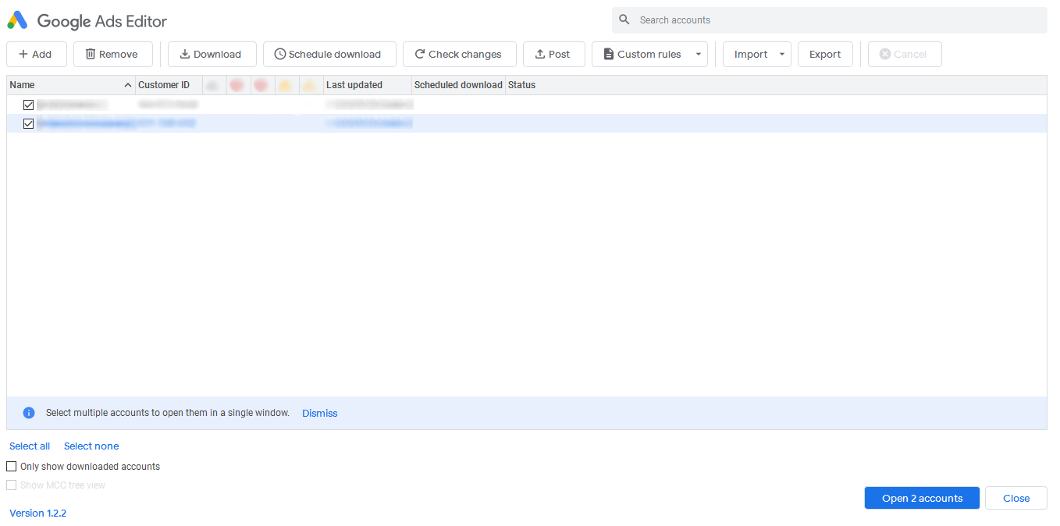The width and height of the screenshot is (1060, 526).
Task: Sort by Status column header
Action: (776, 85)
